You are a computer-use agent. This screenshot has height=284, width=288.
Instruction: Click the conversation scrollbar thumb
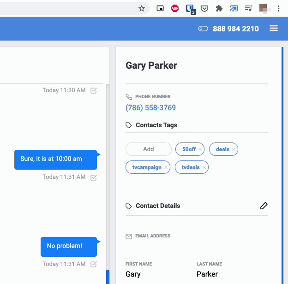point(108,277)
